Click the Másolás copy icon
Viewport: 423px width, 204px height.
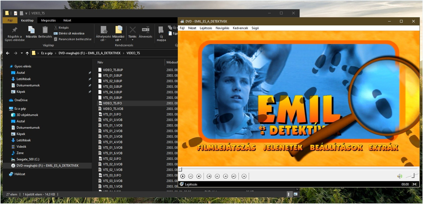31,30
